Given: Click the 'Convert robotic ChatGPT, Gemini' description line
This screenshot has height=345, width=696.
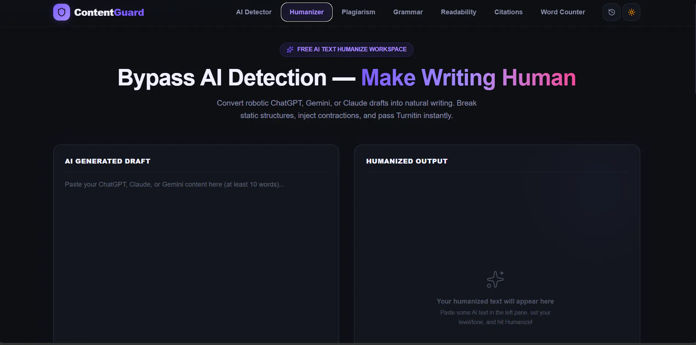Looking at the screenshot, I should tap(347, 103).
